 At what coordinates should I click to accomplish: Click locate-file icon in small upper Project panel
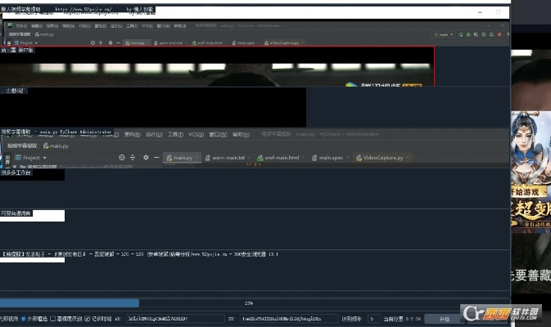[x=93, y=43]
